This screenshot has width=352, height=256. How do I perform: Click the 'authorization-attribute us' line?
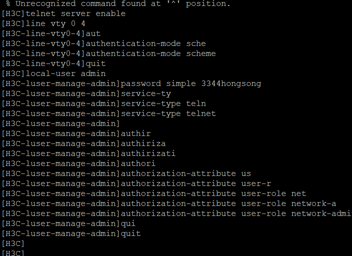tap(186, 173)
